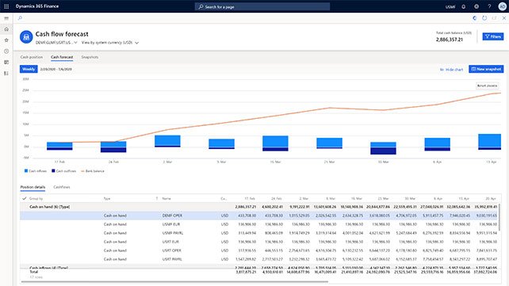Click the 20 Apr column header in grid

(x=491, y=198)
